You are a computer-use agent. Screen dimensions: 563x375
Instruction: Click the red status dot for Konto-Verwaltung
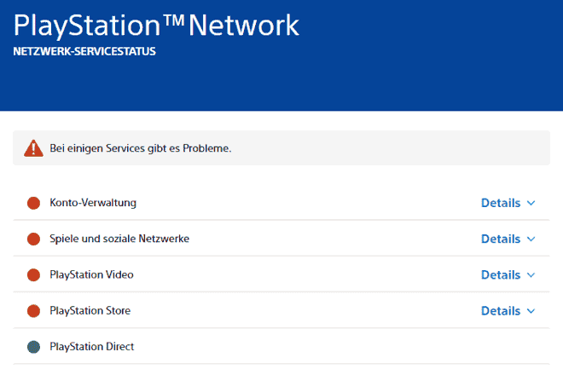34,203
